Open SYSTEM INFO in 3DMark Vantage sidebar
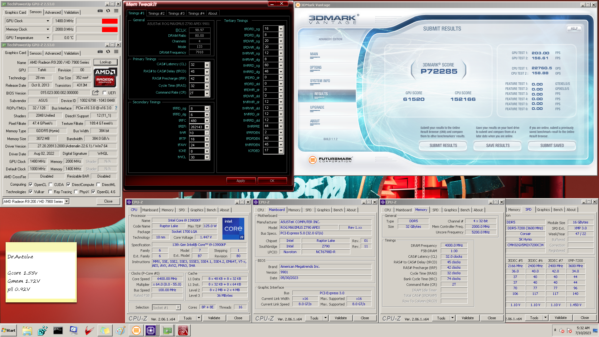Screen dimensions: 599x337 coord(320,81)
